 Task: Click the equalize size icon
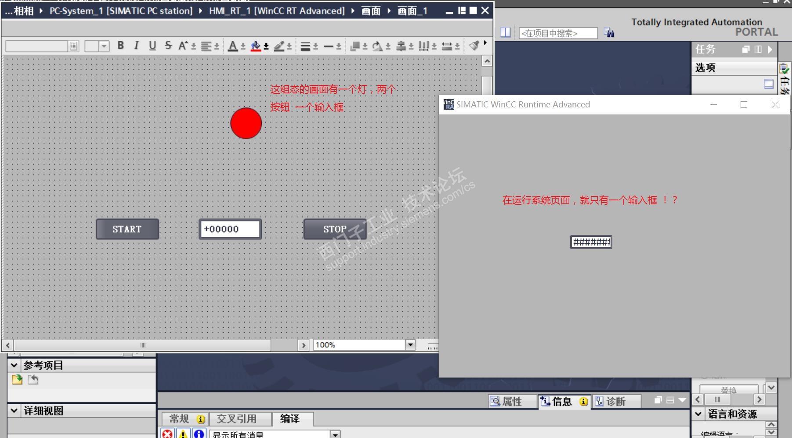[447, 46]
